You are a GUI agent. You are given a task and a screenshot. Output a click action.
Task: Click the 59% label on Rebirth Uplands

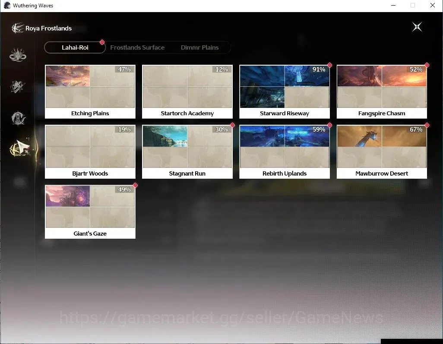319,129
